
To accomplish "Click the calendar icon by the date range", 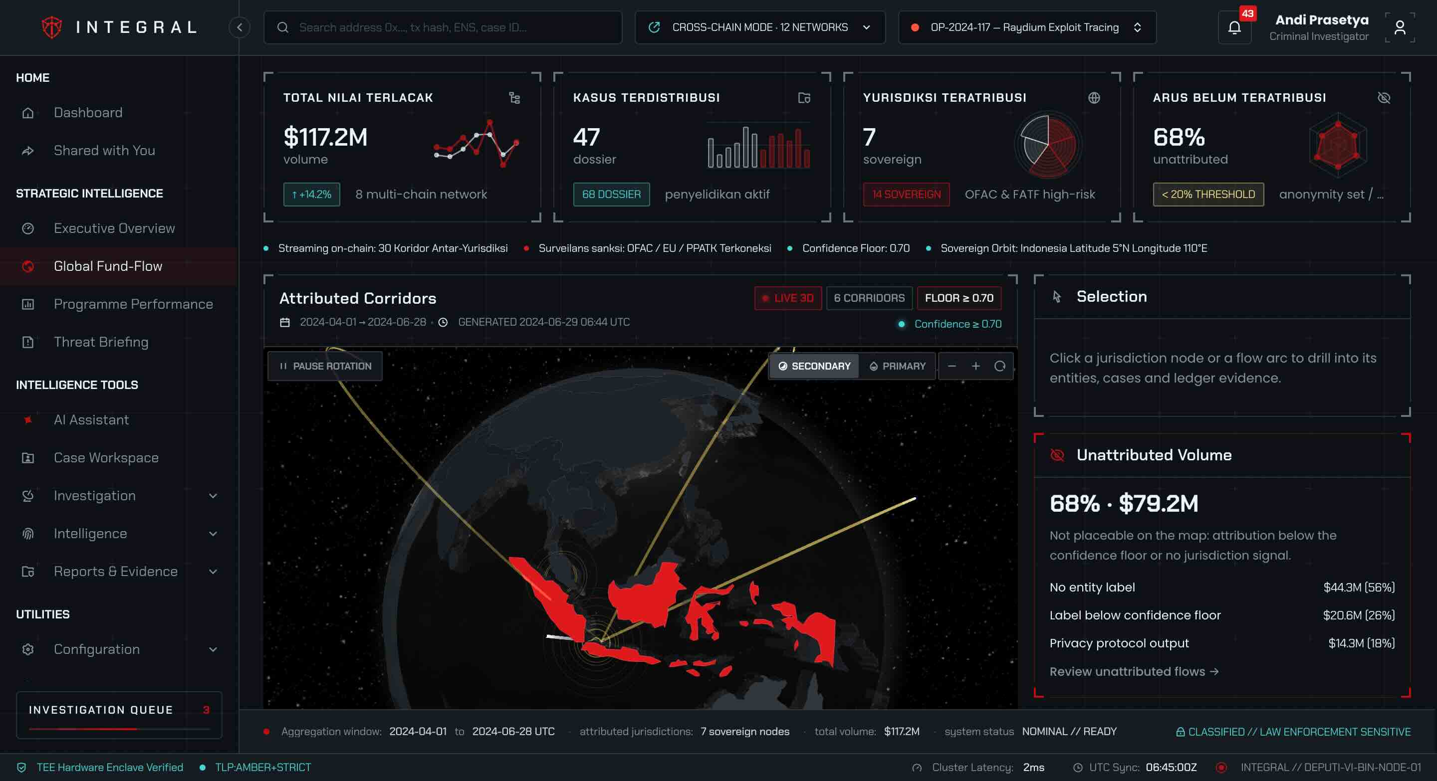I will pos(284,322).
